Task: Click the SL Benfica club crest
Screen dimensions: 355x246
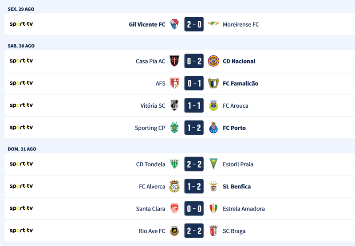Action: coord(213,187)
